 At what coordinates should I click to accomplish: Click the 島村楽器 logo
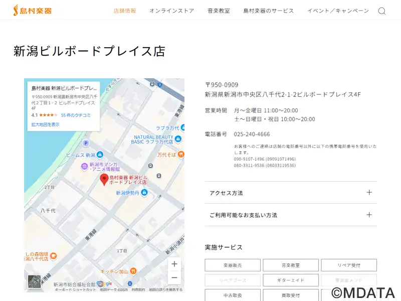coord(33,11)
